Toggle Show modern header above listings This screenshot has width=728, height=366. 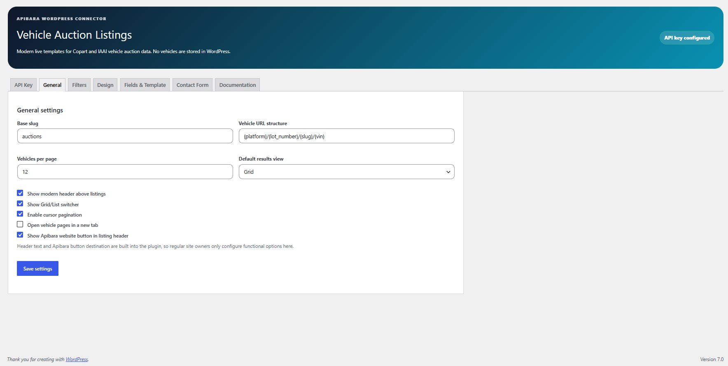click(20, 193)
